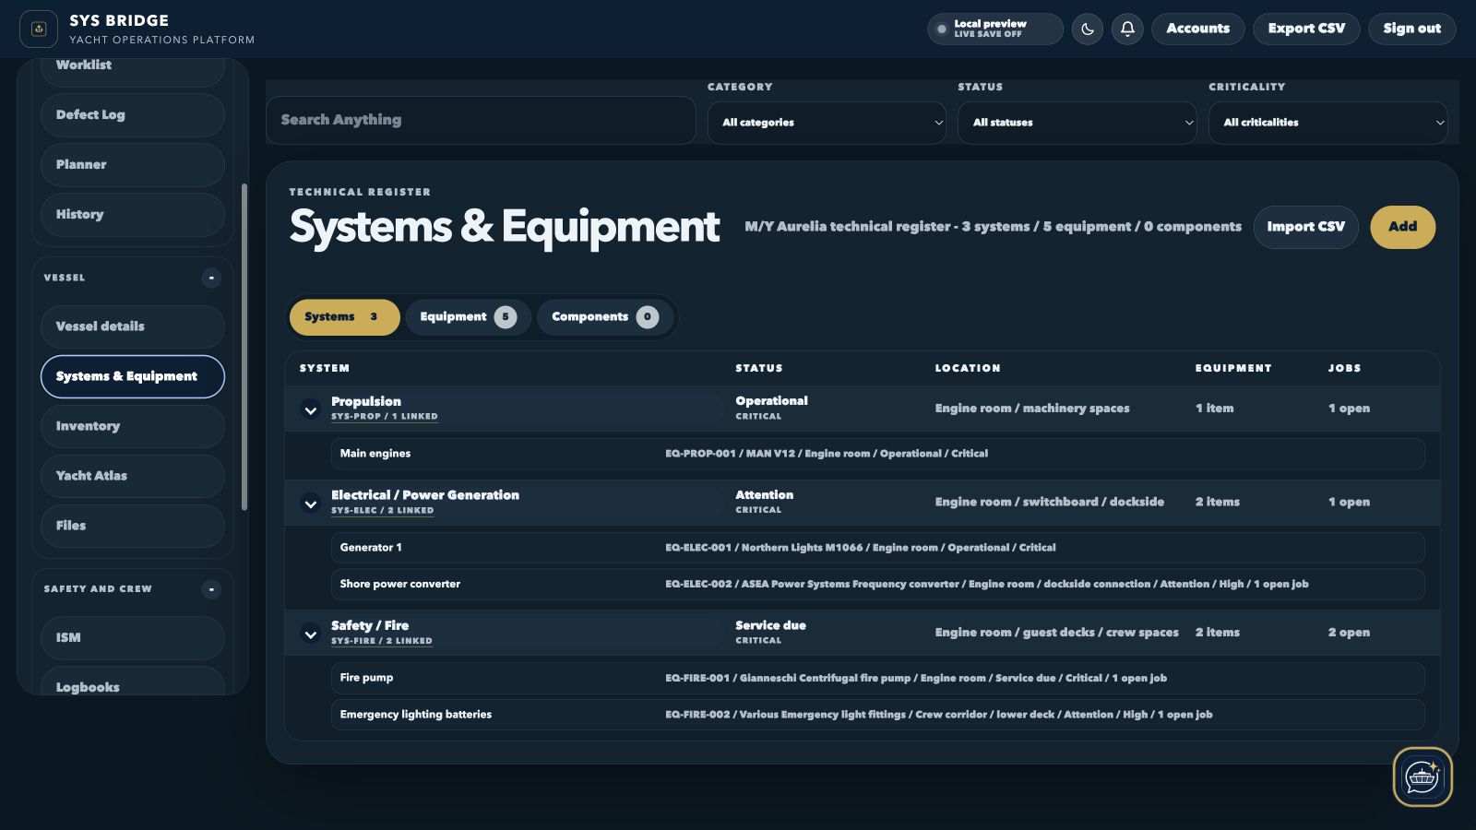The width and height of the screenshot is (1476, 830).
Task: Open Planner in the sidebar
Action: pyautogui.click(x=133, y=165)
